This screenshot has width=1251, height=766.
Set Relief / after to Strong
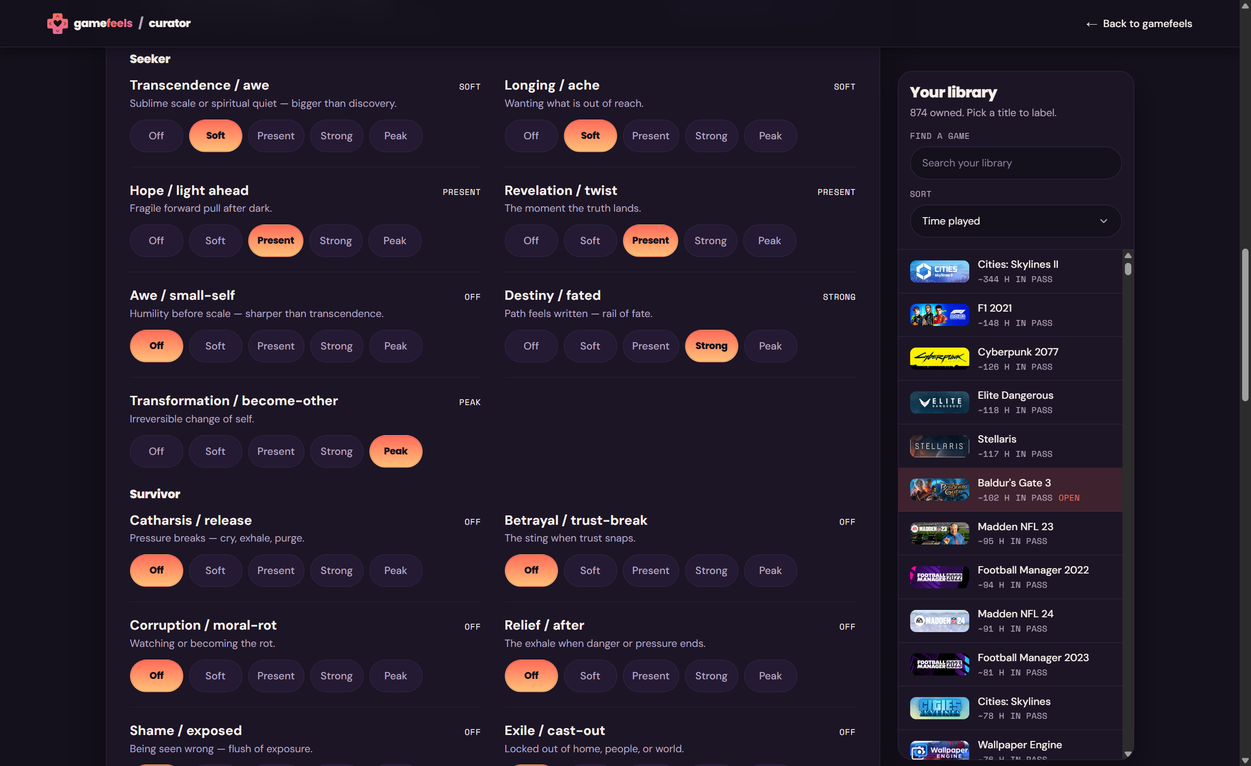click(711, 675)
